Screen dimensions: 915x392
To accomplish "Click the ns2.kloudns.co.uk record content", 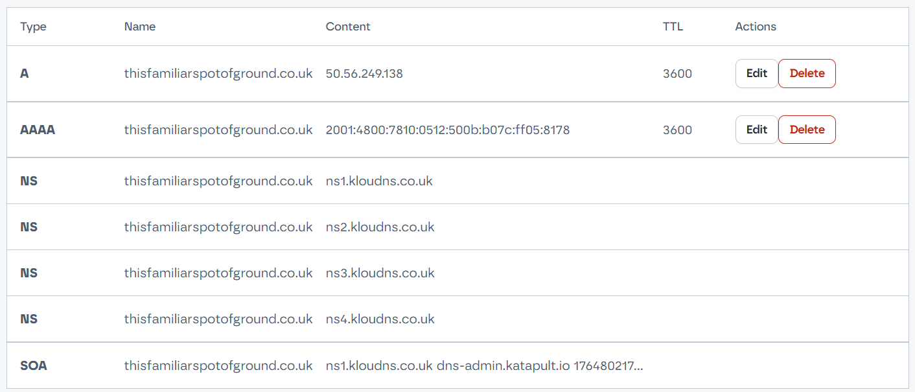I will [380, 227].
